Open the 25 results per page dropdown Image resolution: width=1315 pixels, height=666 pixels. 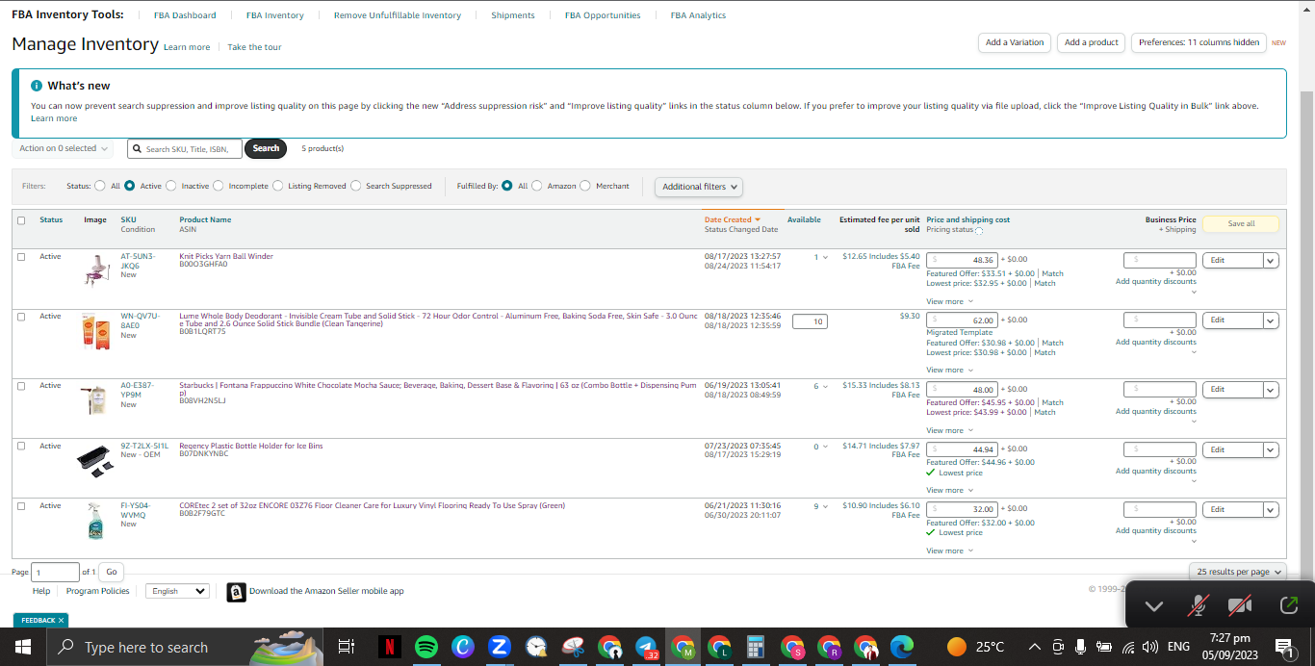(1238, 572)
